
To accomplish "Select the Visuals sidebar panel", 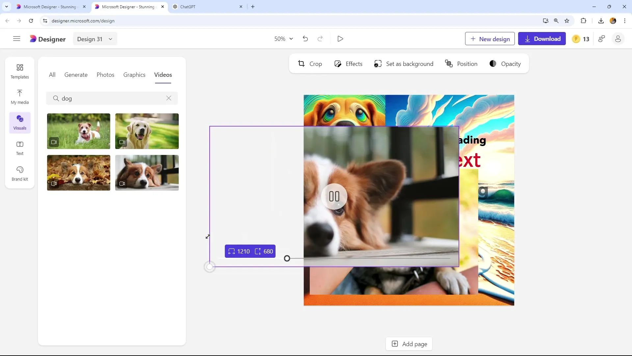I will pyautogui.click(x=20, y=123).
